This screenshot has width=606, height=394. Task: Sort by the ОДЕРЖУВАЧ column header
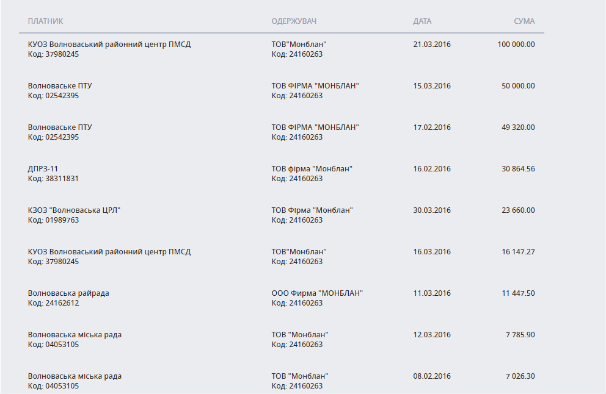click(x=294, y=21)
